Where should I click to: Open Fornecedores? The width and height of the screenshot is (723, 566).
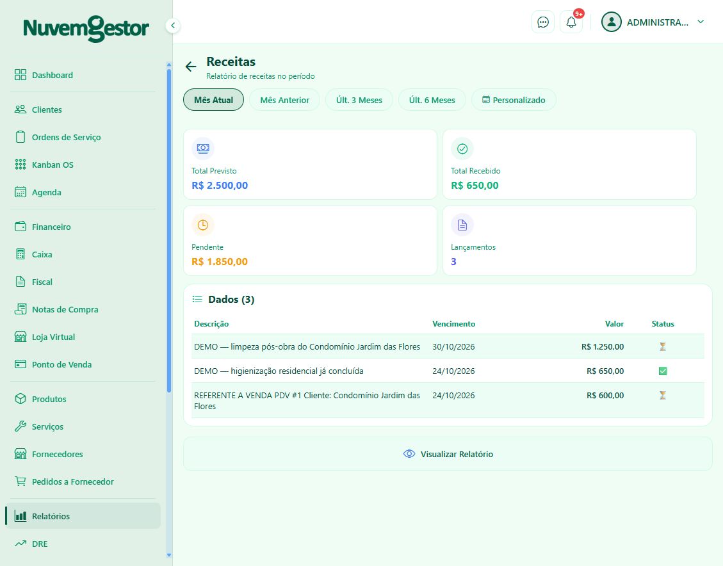[83, 454]
